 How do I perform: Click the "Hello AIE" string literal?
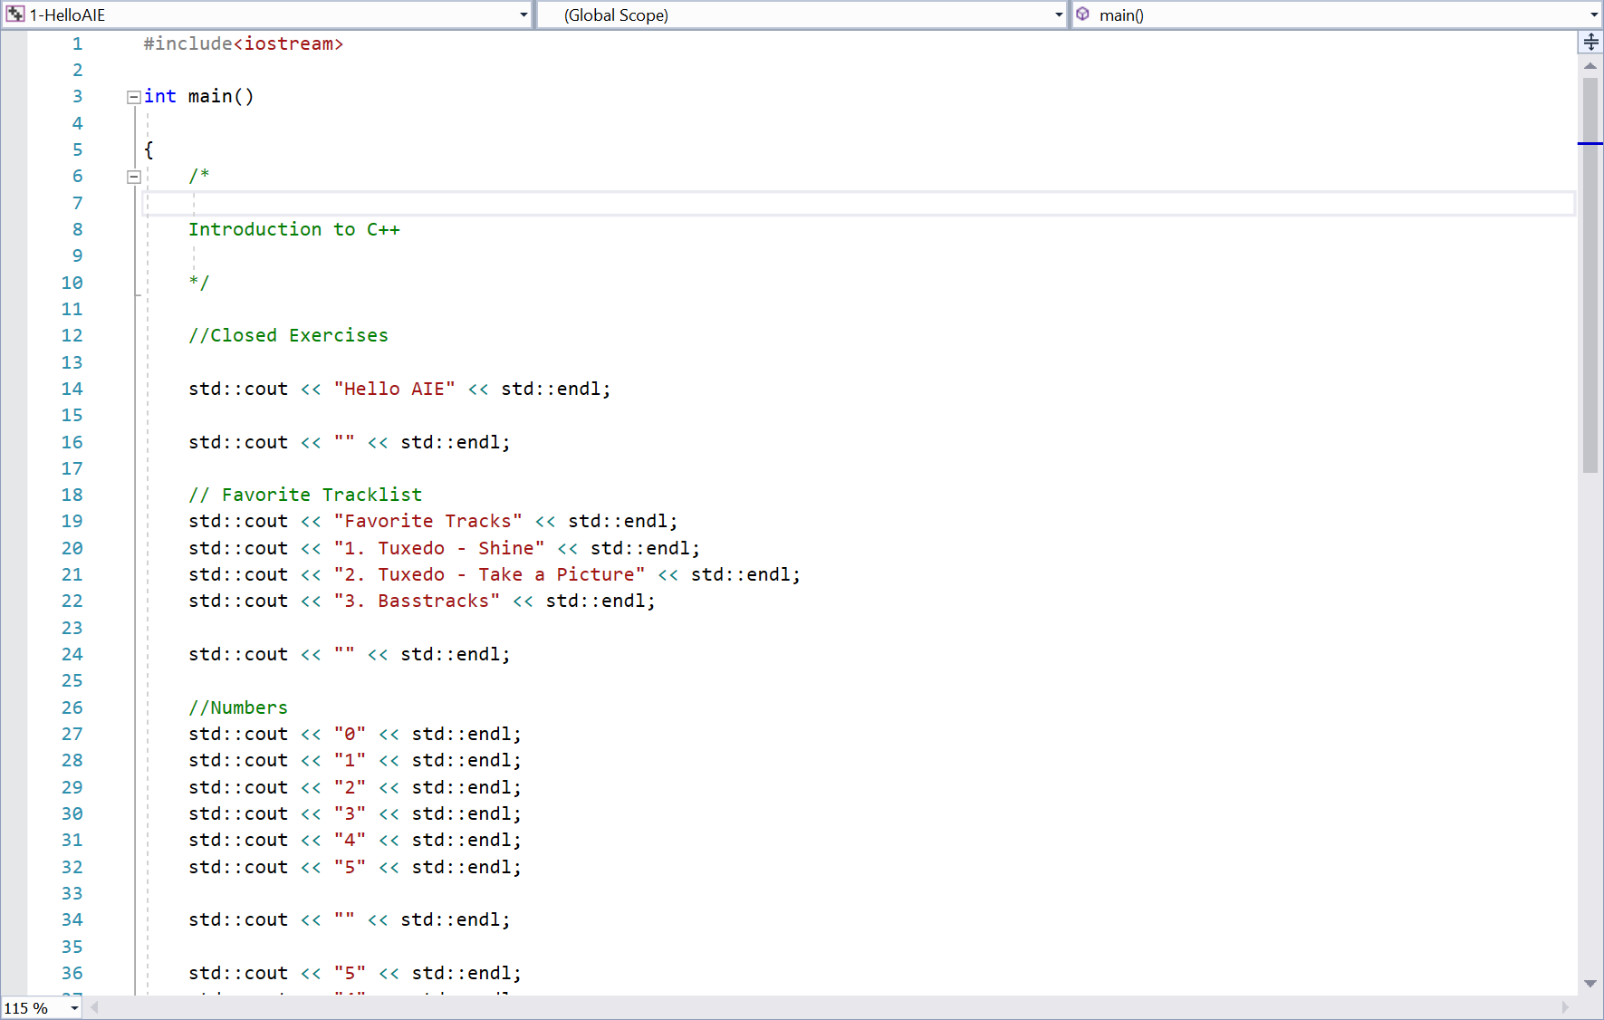(x=395, y=389)
